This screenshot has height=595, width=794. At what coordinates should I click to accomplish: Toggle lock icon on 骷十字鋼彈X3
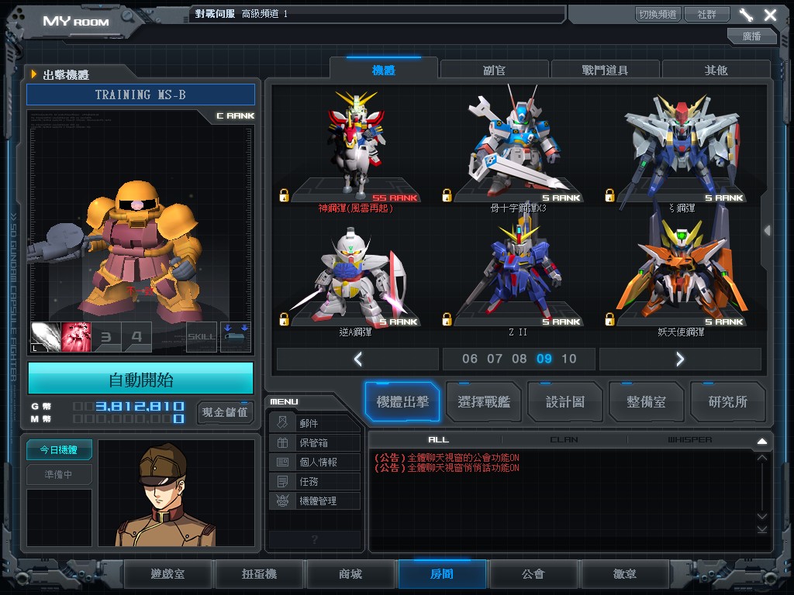(447, 195)
